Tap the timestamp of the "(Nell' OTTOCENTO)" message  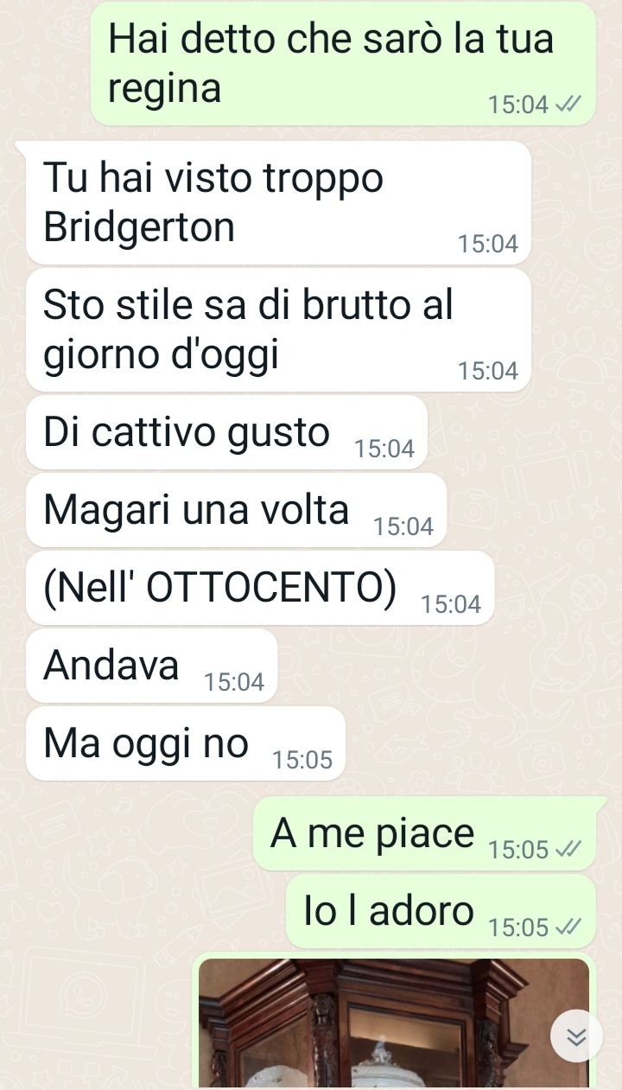(x=451, y=605)
